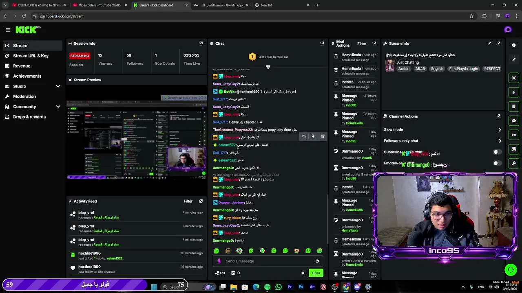
Task: Click the Send a message field
Action: pos(268,261)
